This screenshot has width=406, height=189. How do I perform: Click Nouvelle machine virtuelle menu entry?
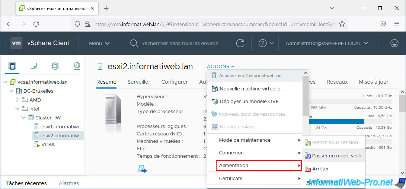[251, 89]
